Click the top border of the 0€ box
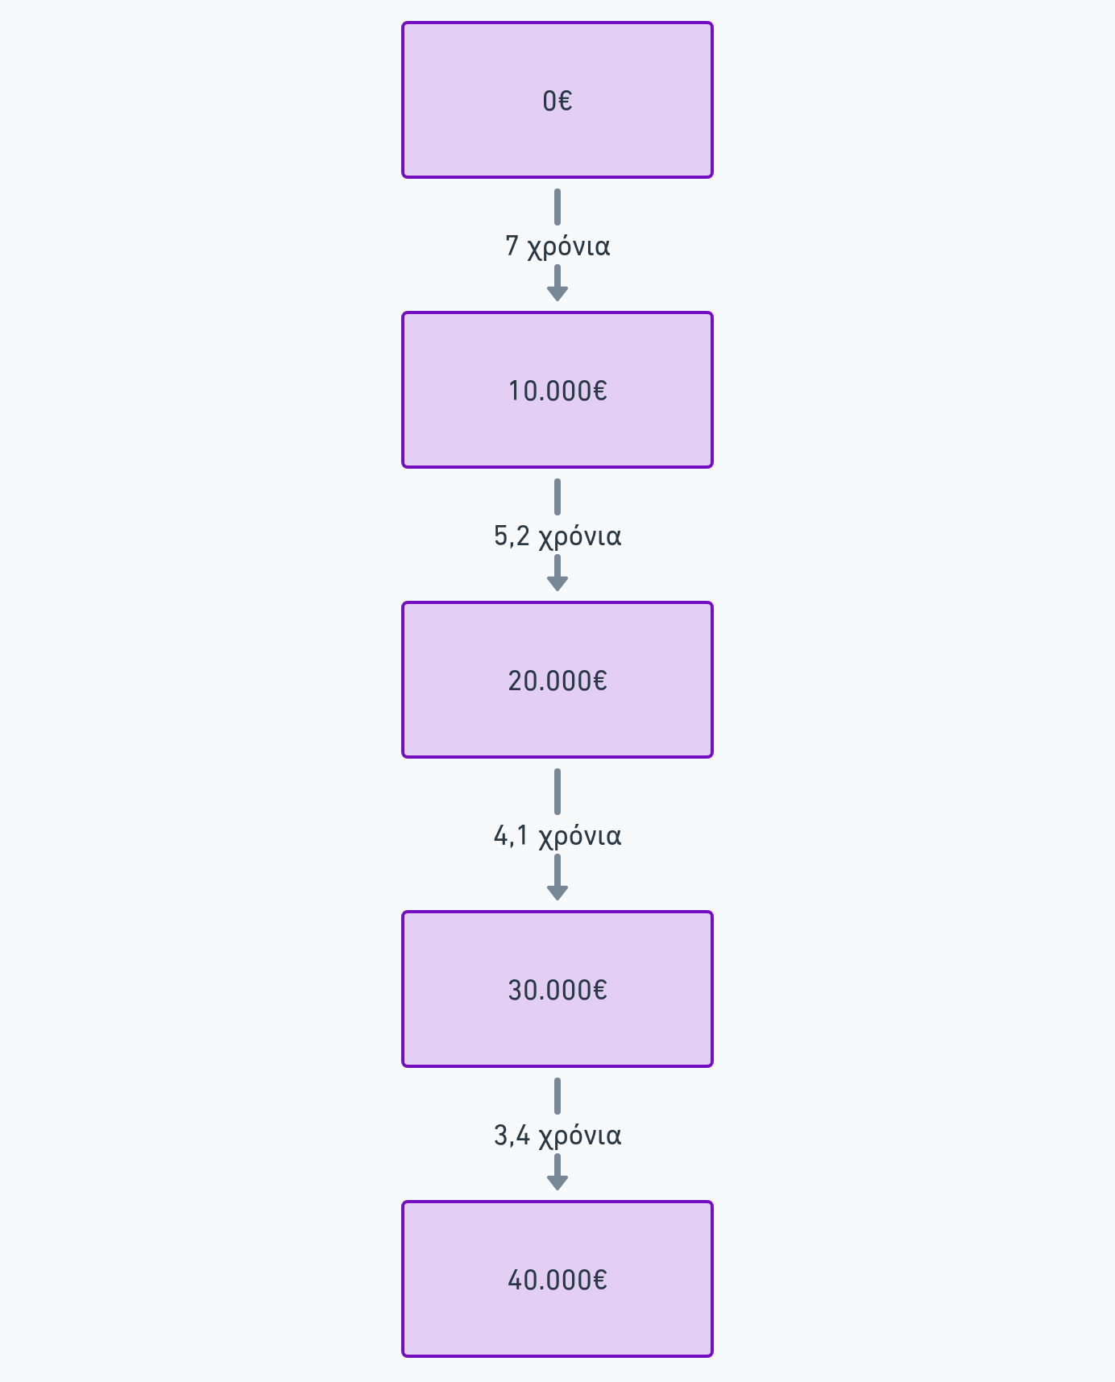The image size is (1115, 1382). point(557,23)
